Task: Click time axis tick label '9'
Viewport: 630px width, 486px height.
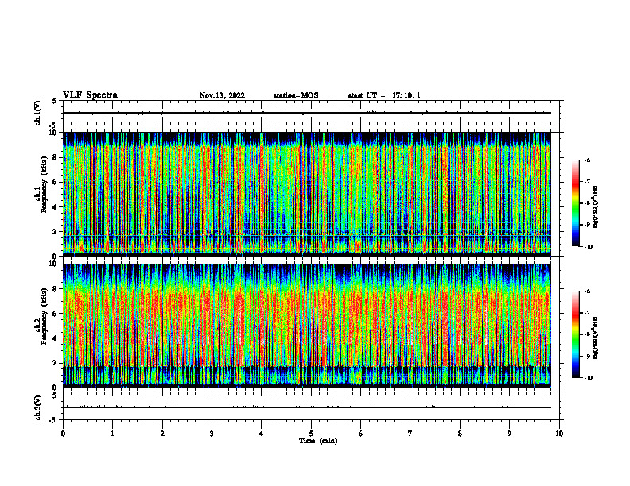Action: point(509,434)
